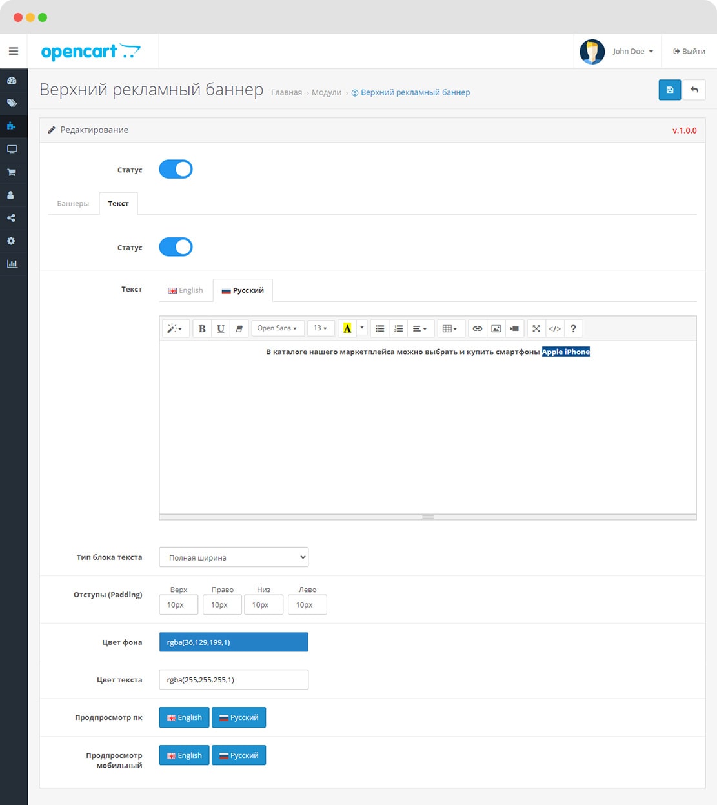Click the Выйти logout link
Viewport: 717px width, 805px height.
[x=689, y=52]
